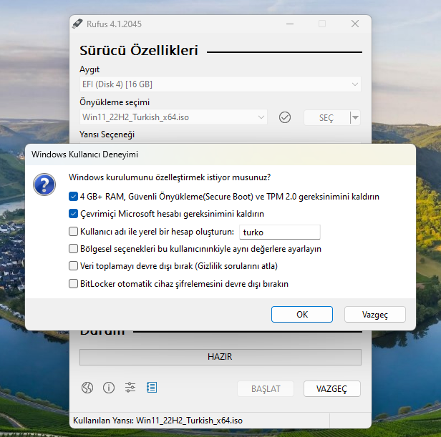This screenshot has width=441, height=437.
Task: Uncheck the RAM, Secure Boot and TPM requirement removal
Action: (x=73, y=197)
